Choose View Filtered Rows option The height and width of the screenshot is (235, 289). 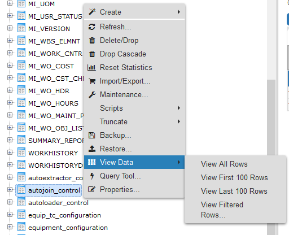coord(222,210)
